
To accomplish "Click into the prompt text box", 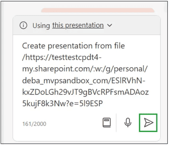I will tap(85, 75).
